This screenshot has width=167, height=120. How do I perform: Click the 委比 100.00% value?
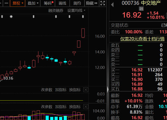[x=134, y=32]
